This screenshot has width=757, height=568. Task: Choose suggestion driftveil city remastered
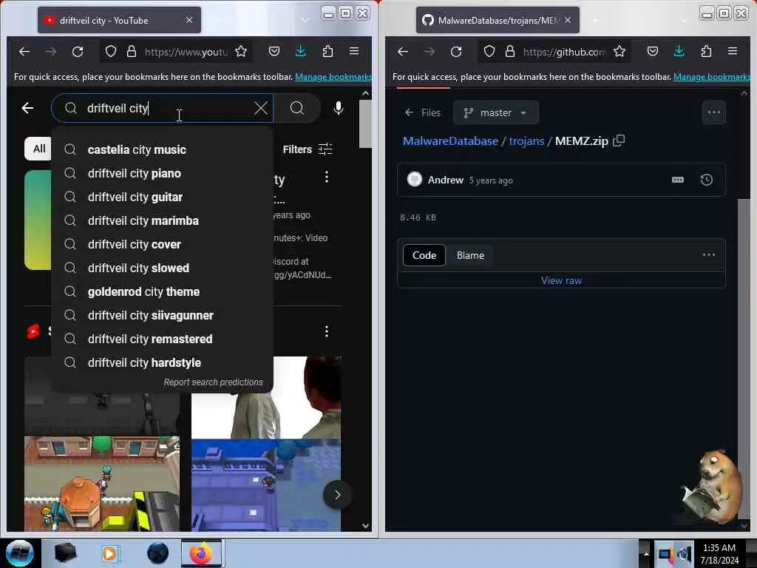162,339
